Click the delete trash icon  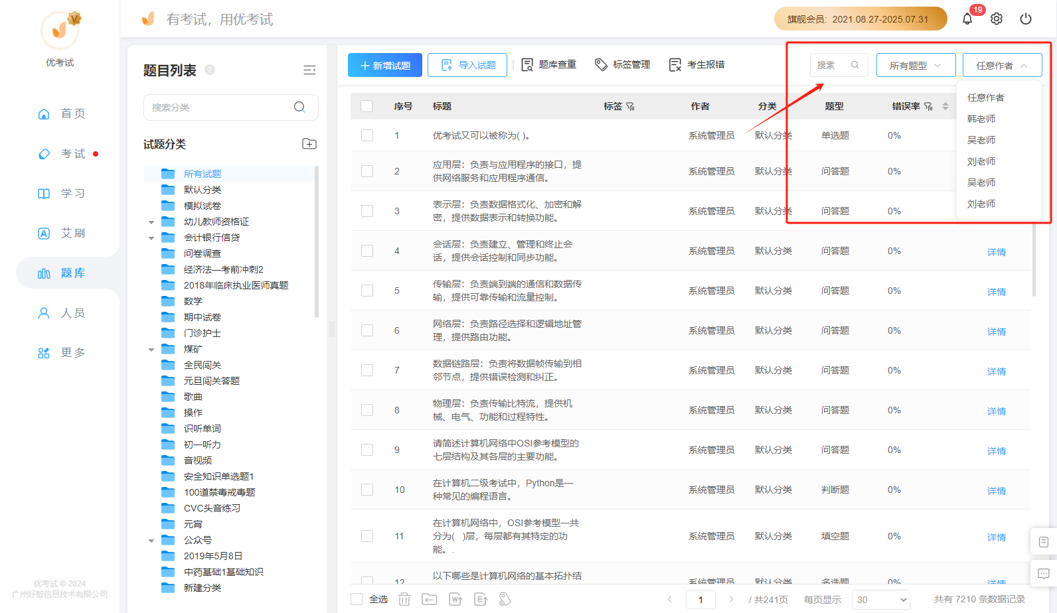click(x=404, y=599)
